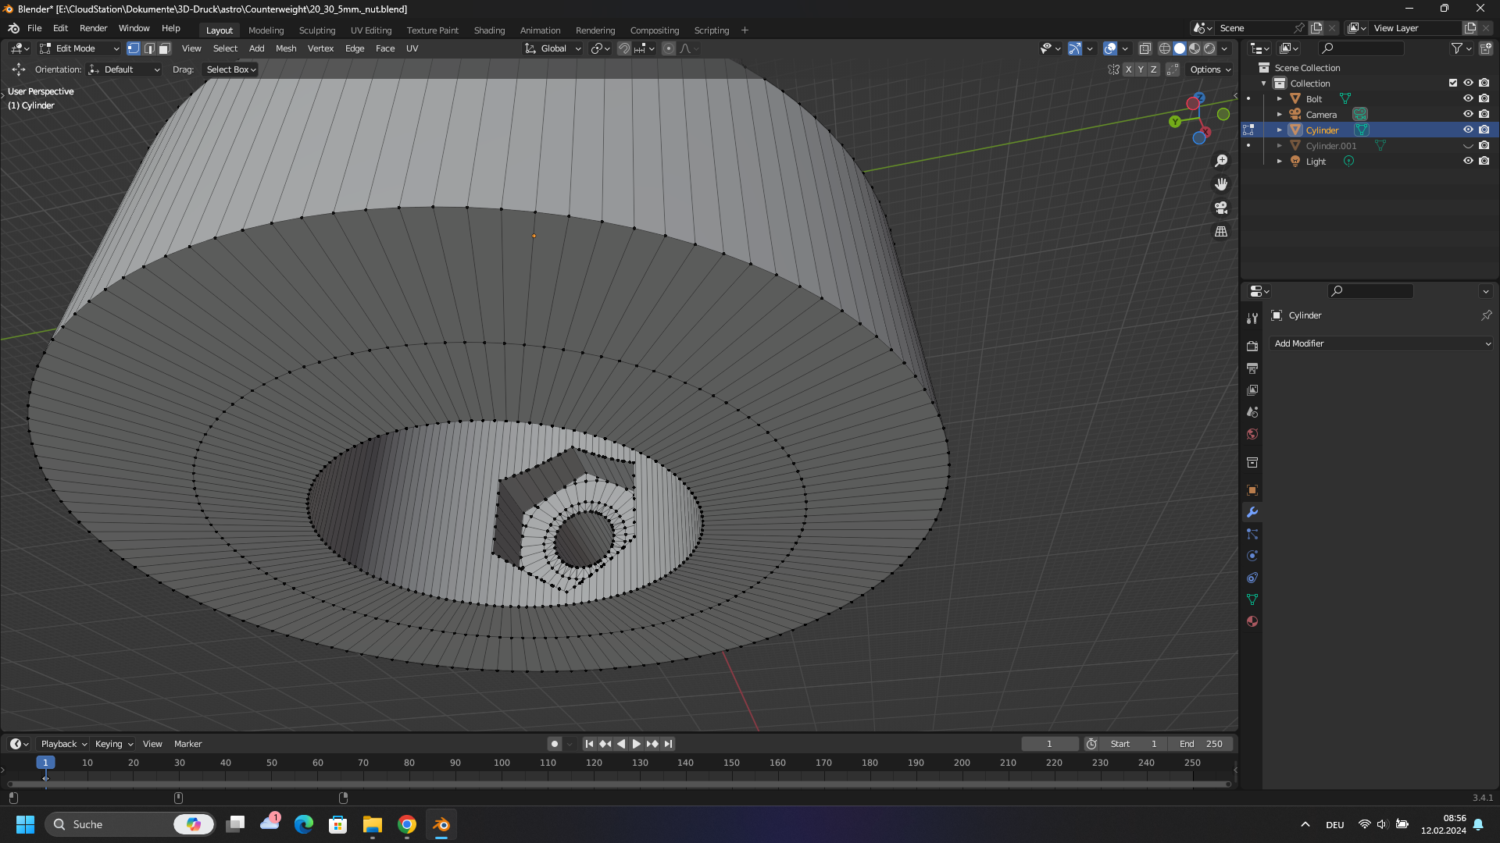The width and height of the screenshot is (1500, 843).
Task: Toggle auto keying record button
Action: (555, 744)
